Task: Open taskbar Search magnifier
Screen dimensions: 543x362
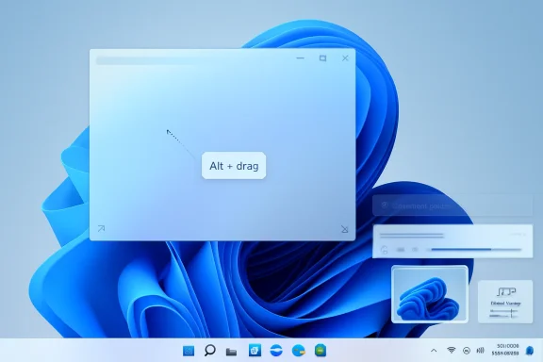Action: pos(209,351)
